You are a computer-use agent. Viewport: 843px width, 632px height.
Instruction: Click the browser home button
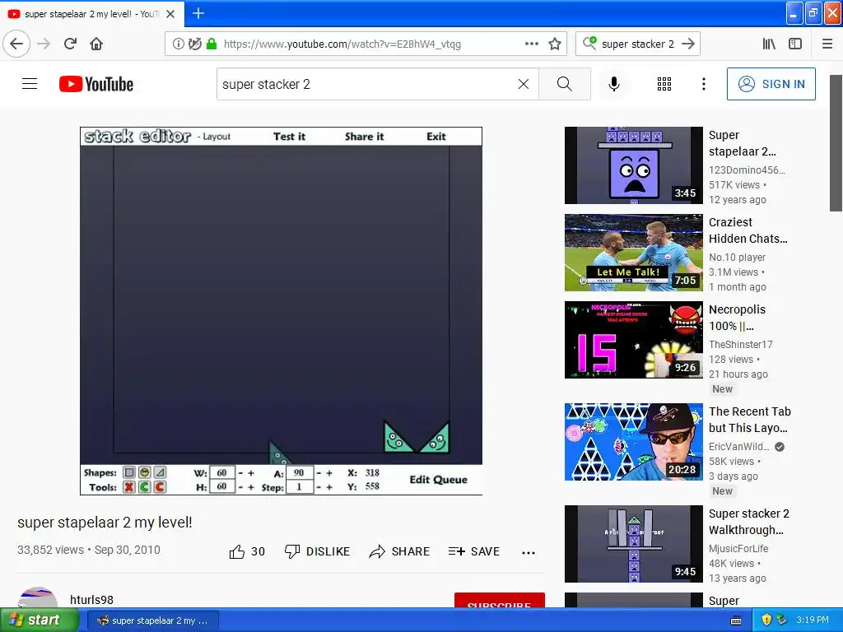[x=96, y=44]
